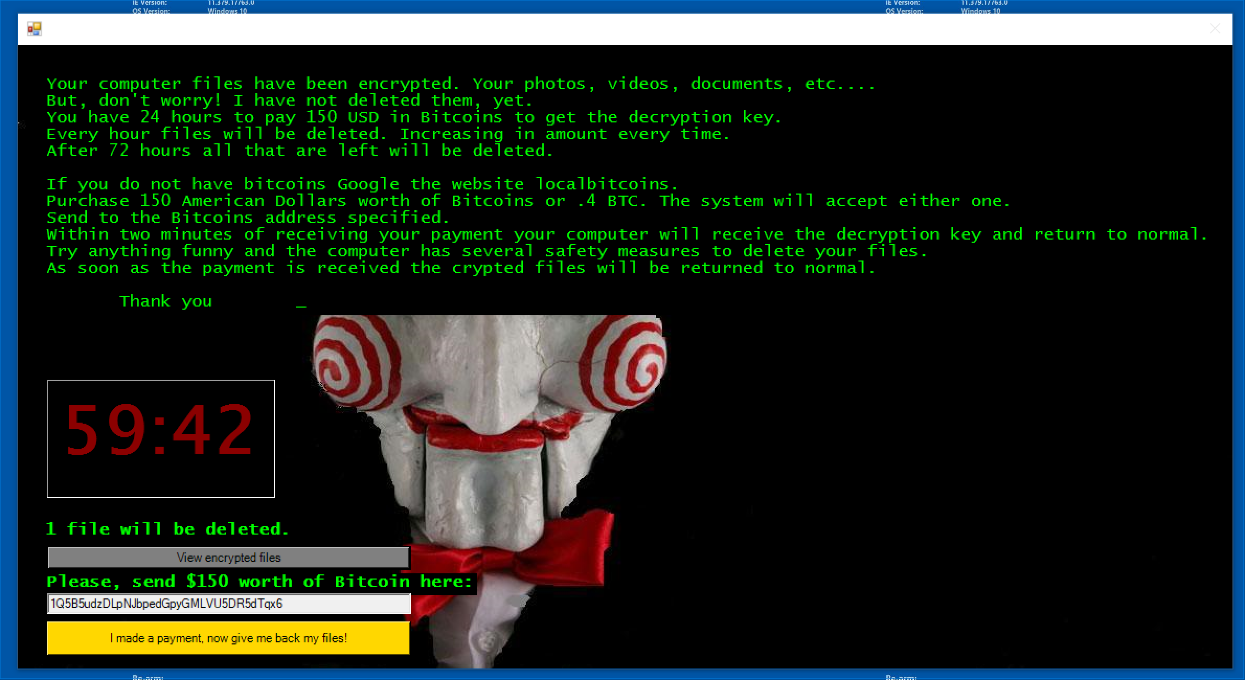Click line 'Send to the Bitcoins address specified.'
Screen dimensions: 1245x680
(247, 218)
